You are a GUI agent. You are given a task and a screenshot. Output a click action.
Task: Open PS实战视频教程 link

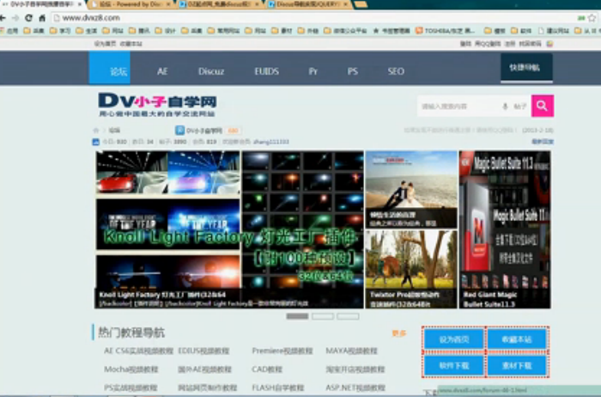click(x=131, y=388)
